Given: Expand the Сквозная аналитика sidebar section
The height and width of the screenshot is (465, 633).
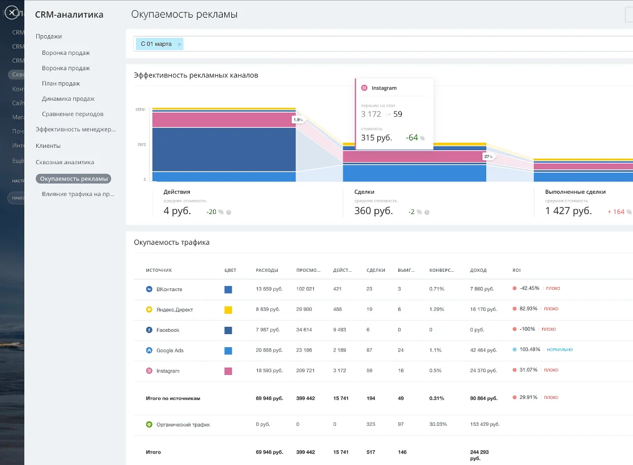Looking at the screenshot, I should [65, 162].
